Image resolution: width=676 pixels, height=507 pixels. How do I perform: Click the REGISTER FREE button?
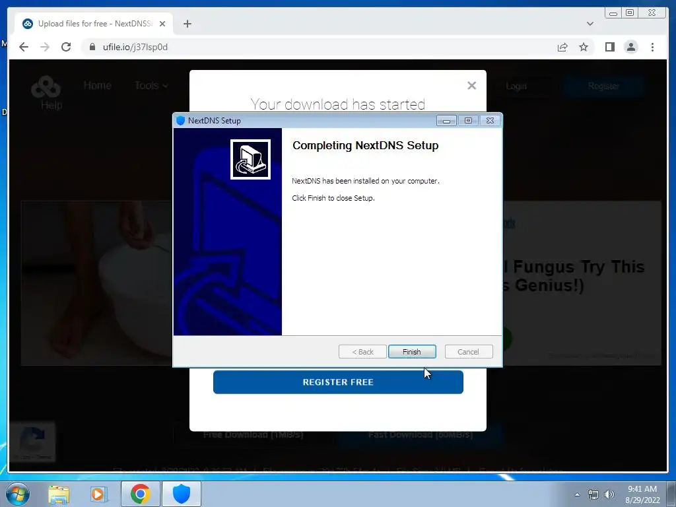pos(338,382)
